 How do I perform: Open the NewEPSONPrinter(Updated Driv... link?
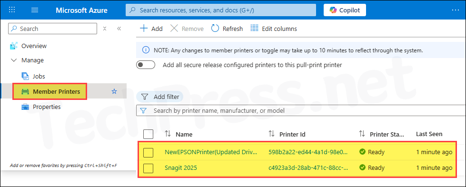coord(211,152)
